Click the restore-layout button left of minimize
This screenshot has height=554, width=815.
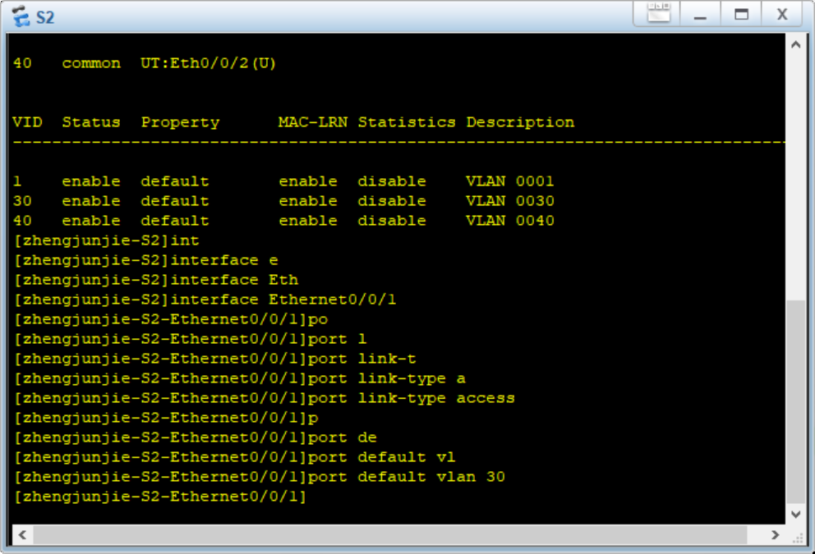[x=659, y=14]
